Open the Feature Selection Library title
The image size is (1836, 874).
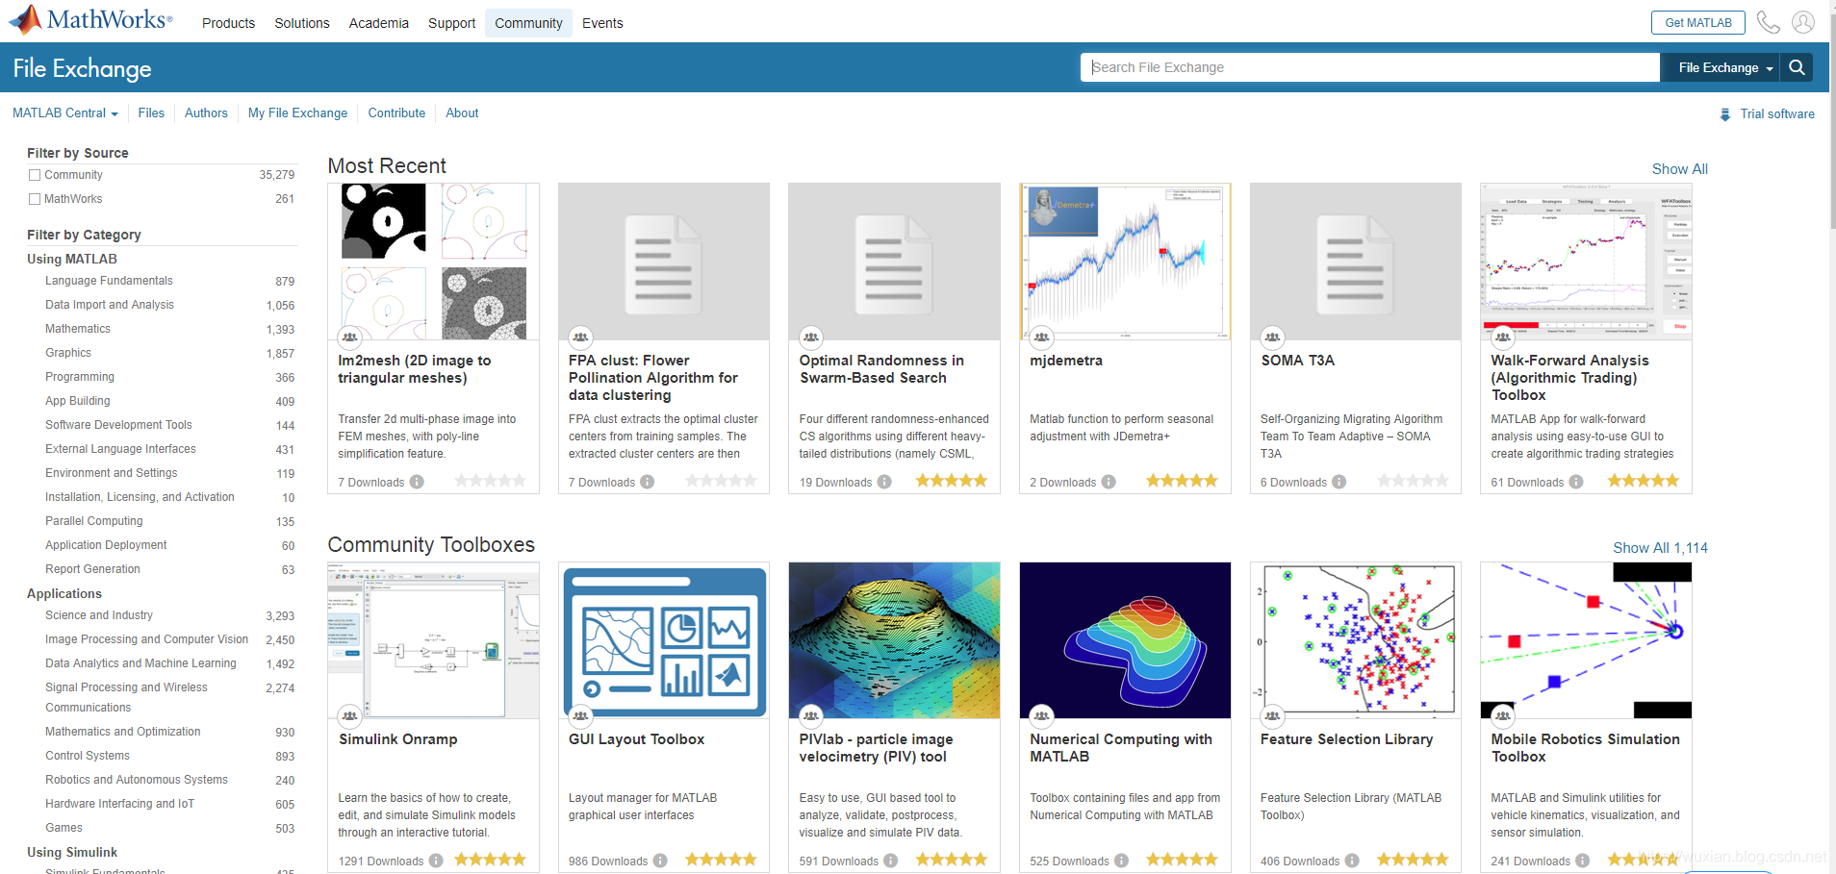pyautogui.click(x=1346, y=739)
